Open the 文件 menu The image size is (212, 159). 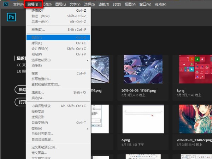(18, 5)
